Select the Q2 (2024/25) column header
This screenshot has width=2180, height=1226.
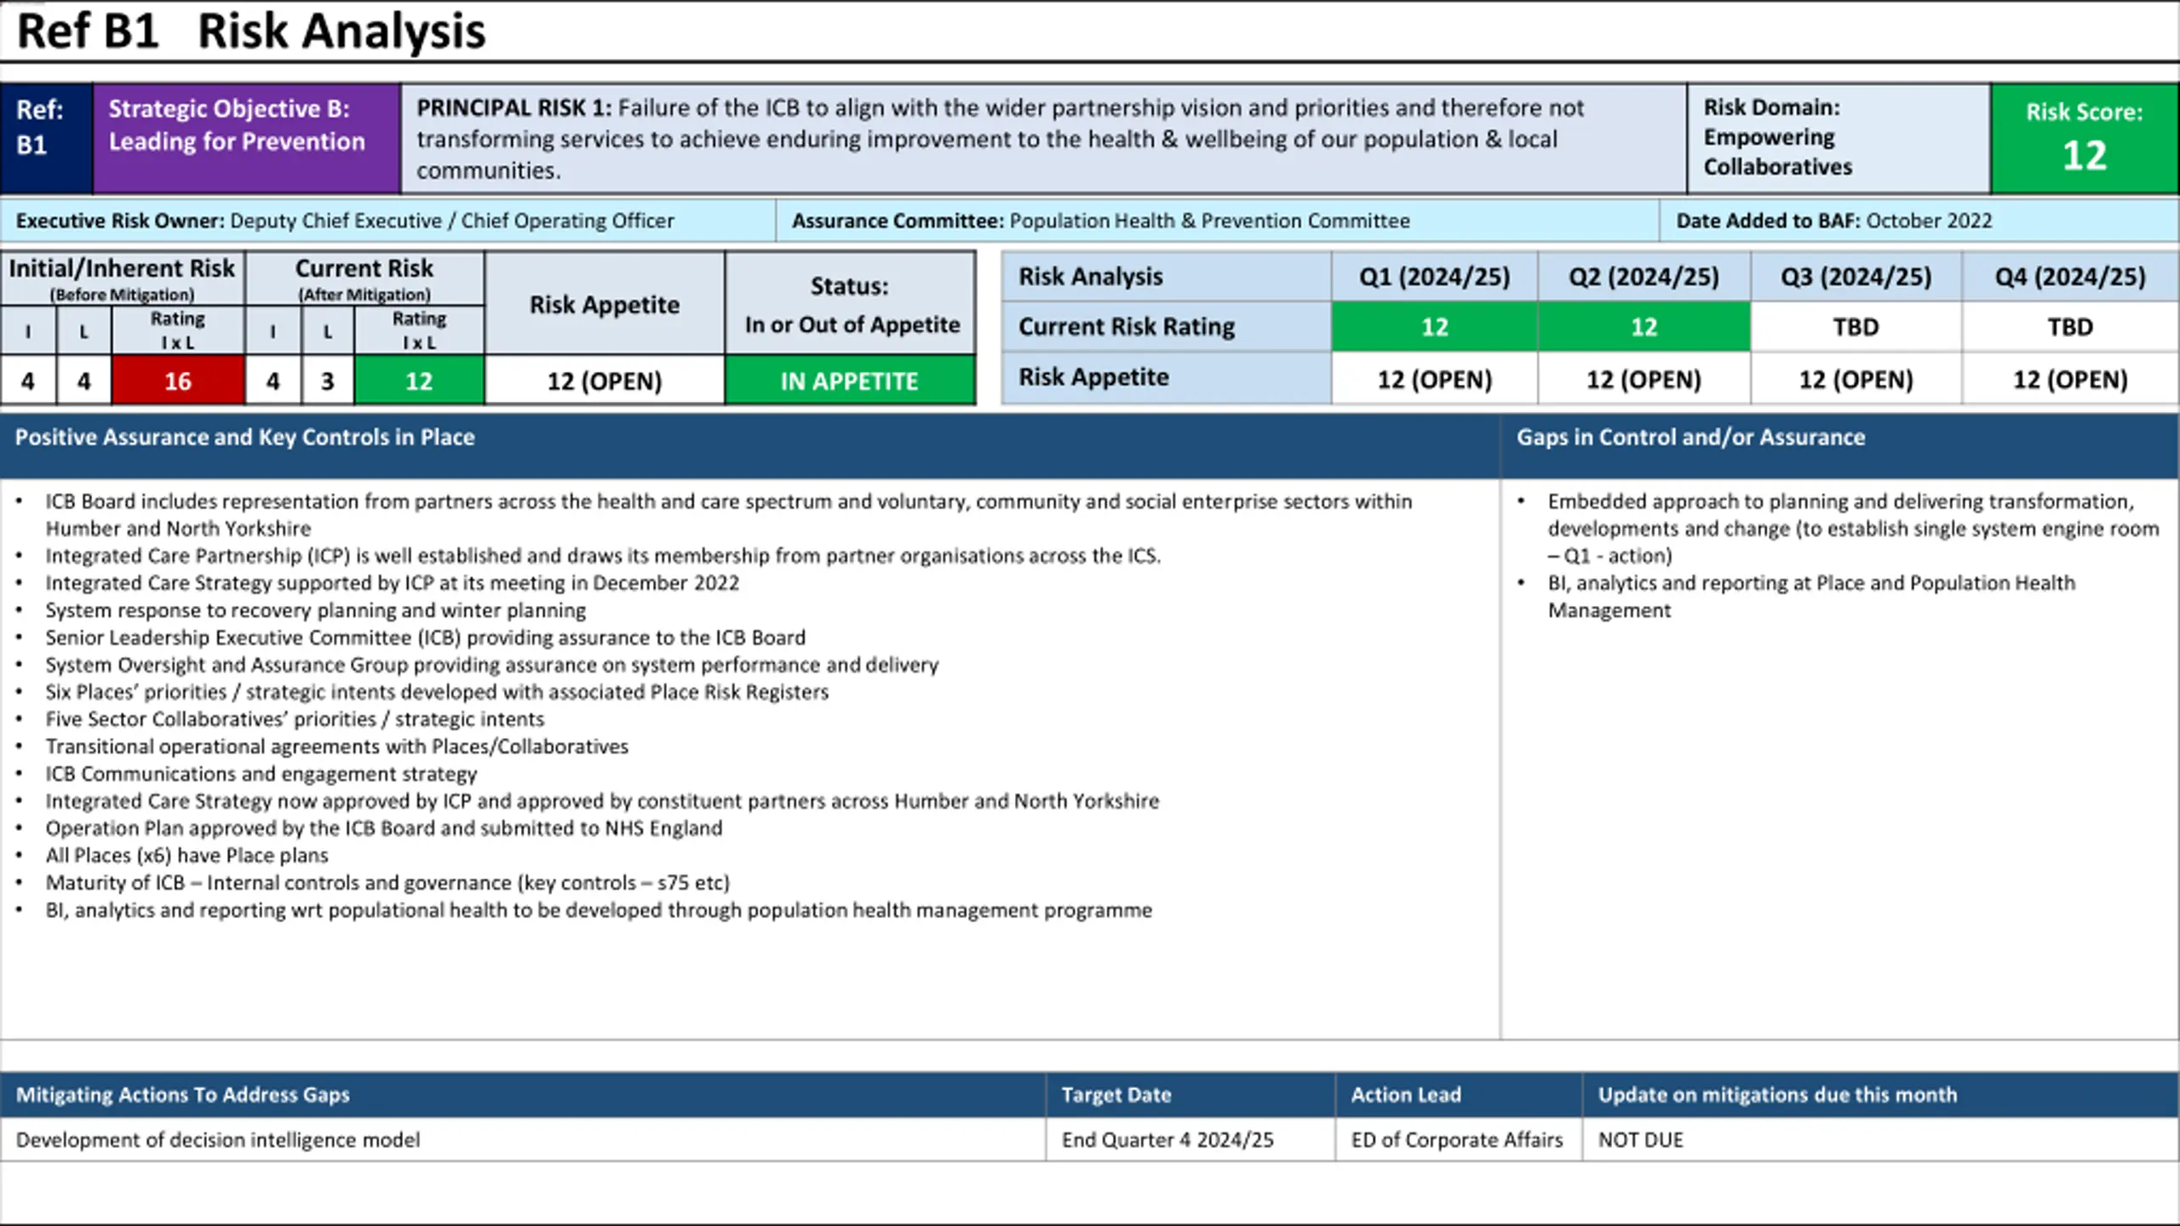(1644, 277)
